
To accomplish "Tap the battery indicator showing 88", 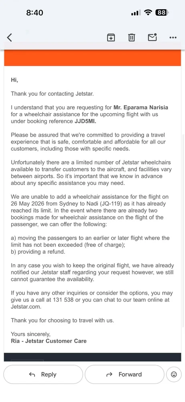I will (162, 12).
